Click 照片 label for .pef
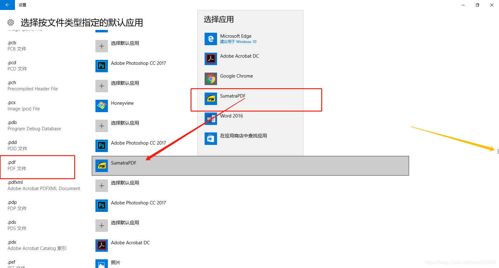Screen dimensions: 499x268 116,263
